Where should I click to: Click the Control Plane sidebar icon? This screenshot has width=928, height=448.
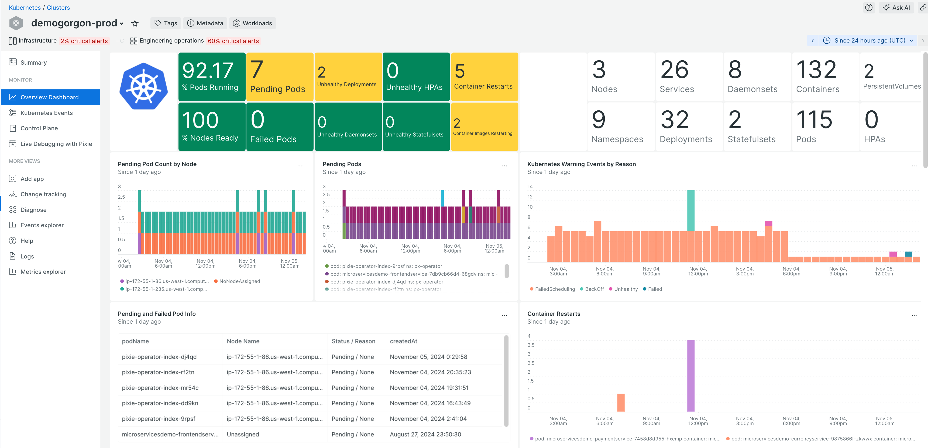coord(13,128)
